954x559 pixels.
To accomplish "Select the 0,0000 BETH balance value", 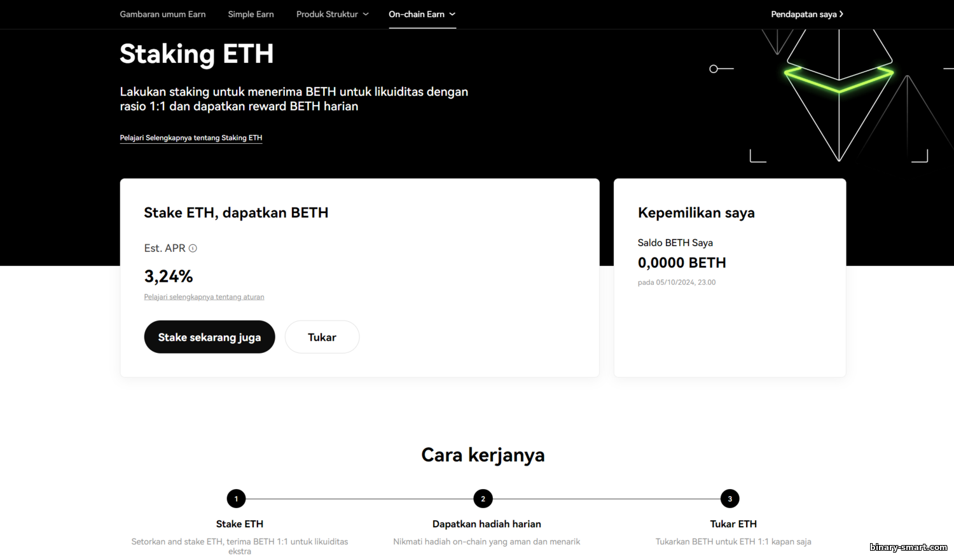I will 682,263.
